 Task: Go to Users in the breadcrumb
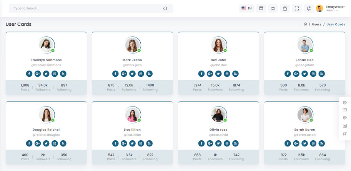(x=316, y=24)
